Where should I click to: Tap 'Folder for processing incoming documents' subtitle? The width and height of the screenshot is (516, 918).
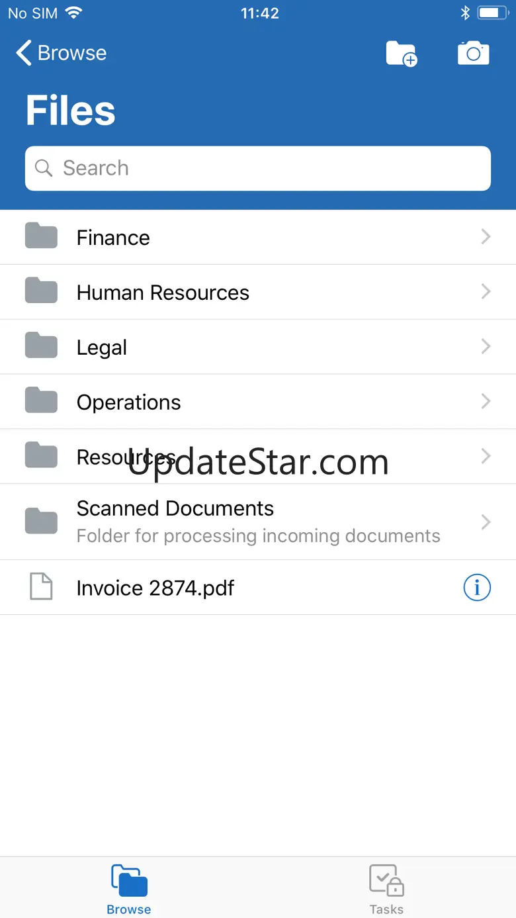tap(259, 536)
